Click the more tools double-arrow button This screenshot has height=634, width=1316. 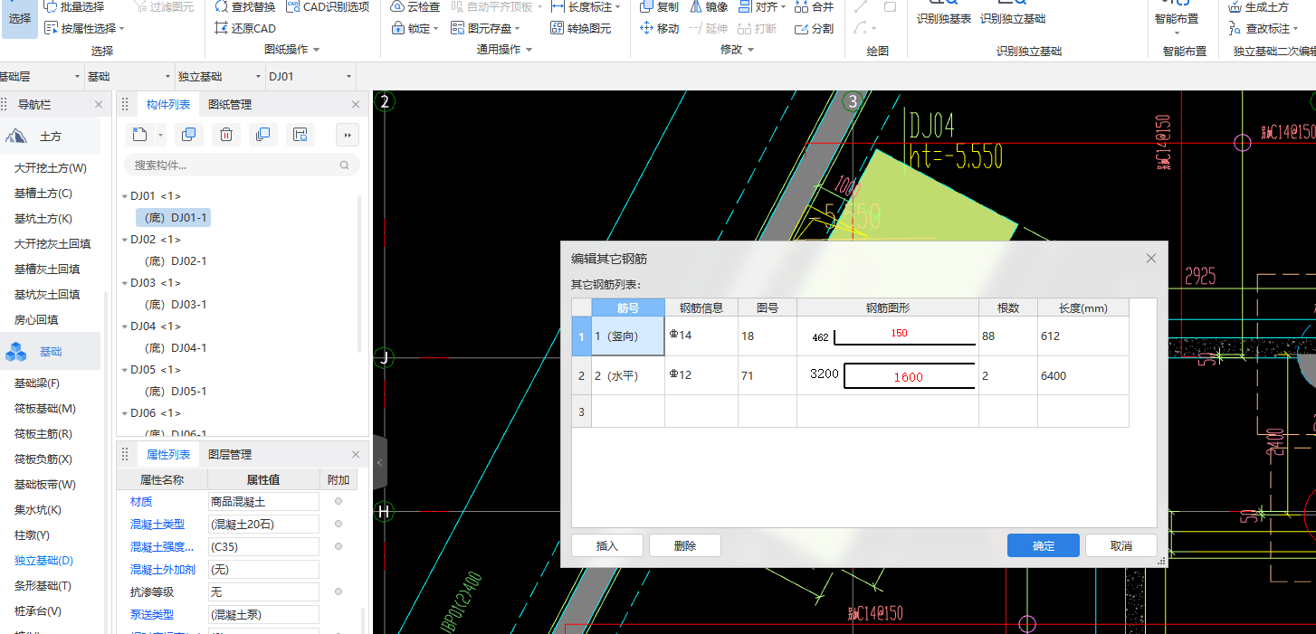[348, 135]
